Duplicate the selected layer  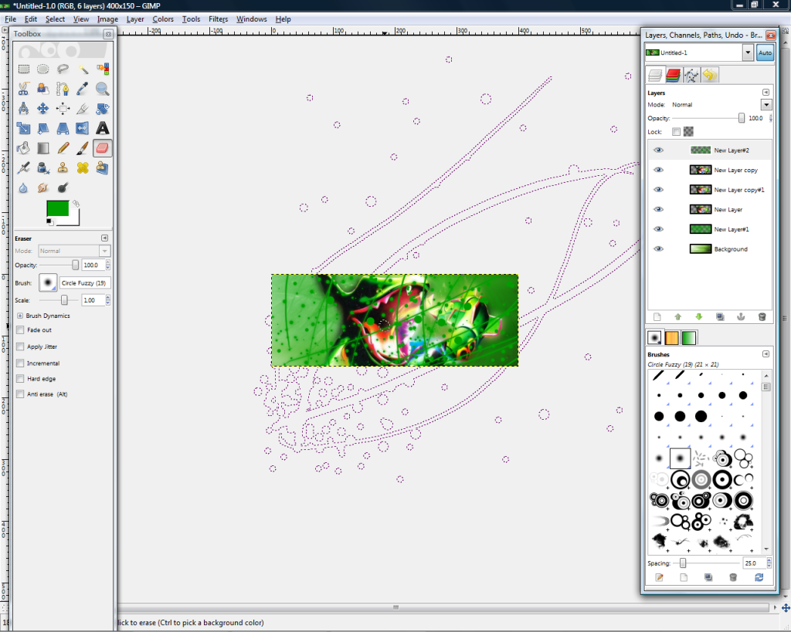tap(720, 317)
